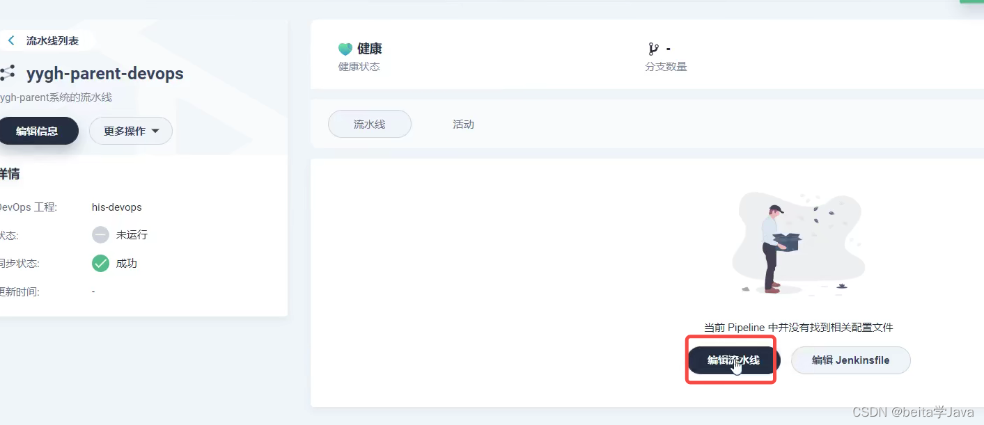Open the 更多操作 dropdown menu

tap(131, 131)
